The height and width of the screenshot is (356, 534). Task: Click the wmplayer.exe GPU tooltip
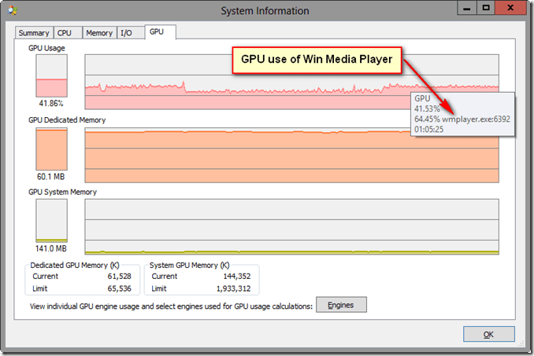[x=462, y=114]
